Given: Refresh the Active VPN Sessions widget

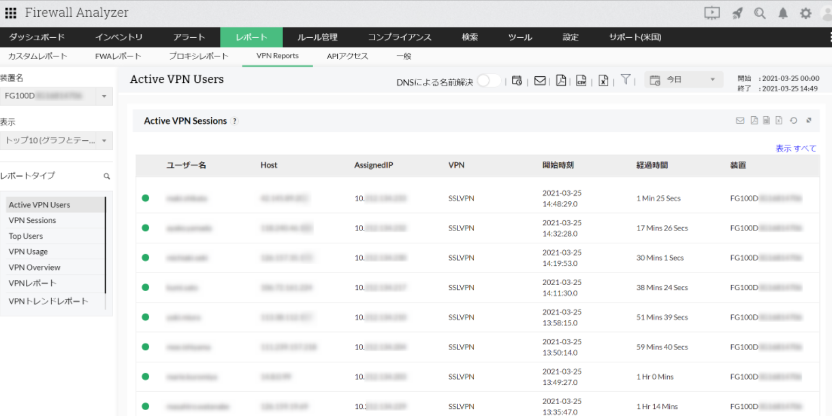Looking at the screenshot, I should 793,121.
